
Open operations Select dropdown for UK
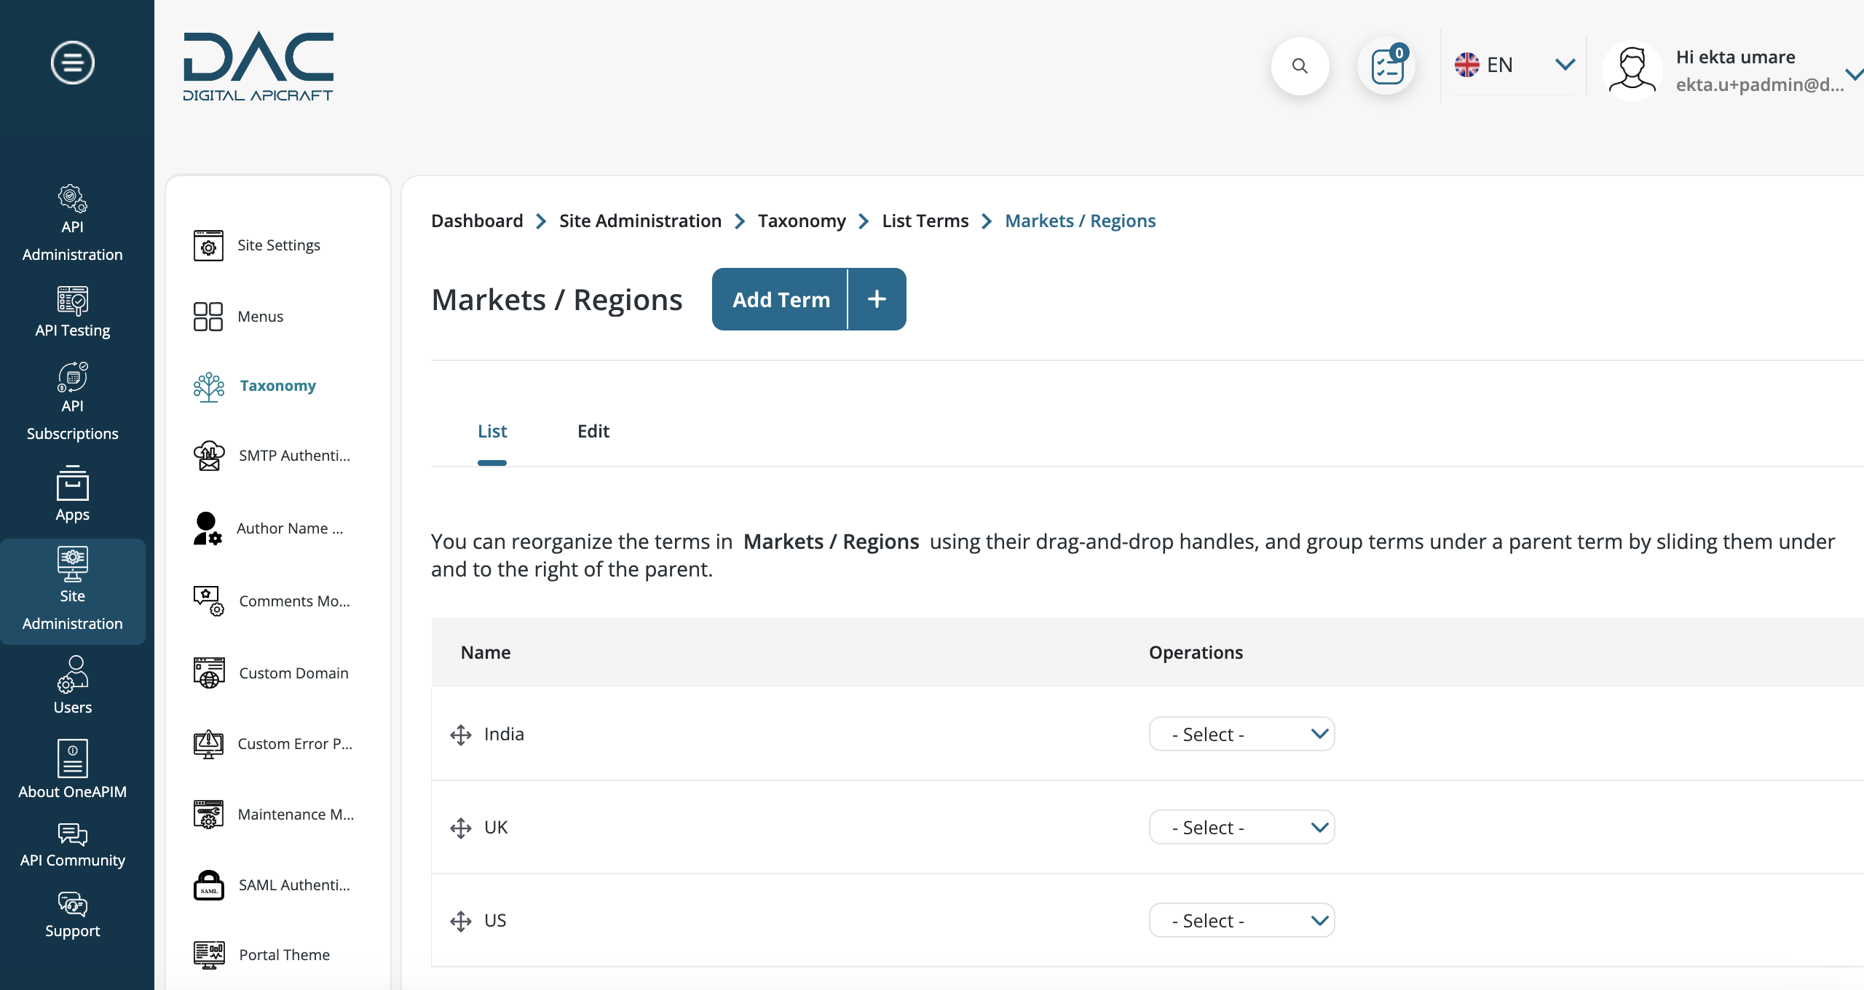click(1241, 827)
